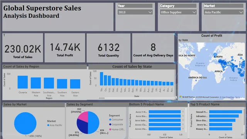Click the Count of Profit map title

[x=211, y=36]
